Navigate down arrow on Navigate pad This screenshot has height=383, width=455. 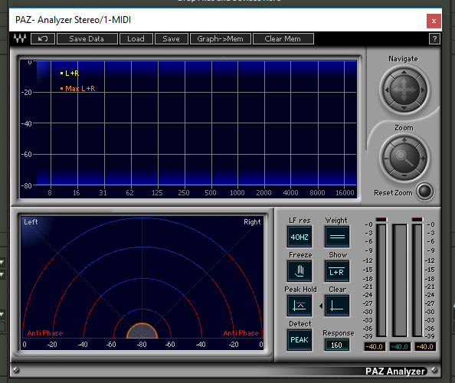pos(404,108)
